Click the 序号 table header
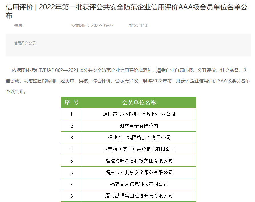The image size is (255, 202). point(71,102)
